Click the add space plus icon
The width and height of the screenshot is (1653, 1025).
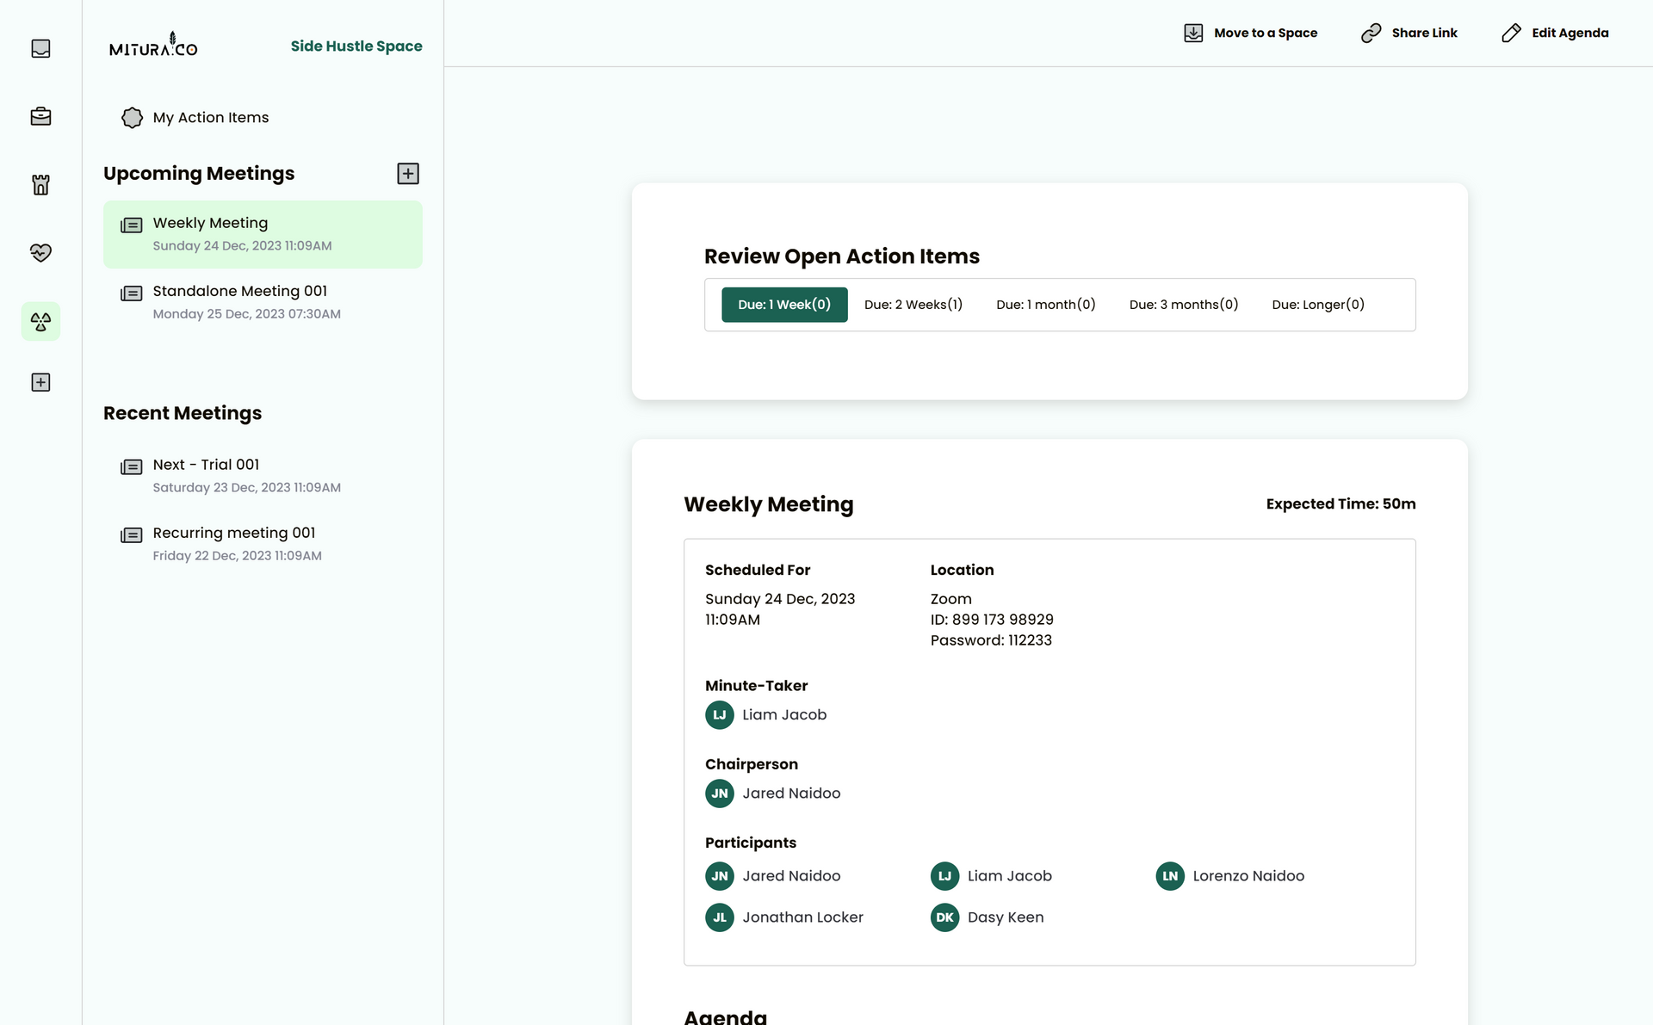pos(40,382)
